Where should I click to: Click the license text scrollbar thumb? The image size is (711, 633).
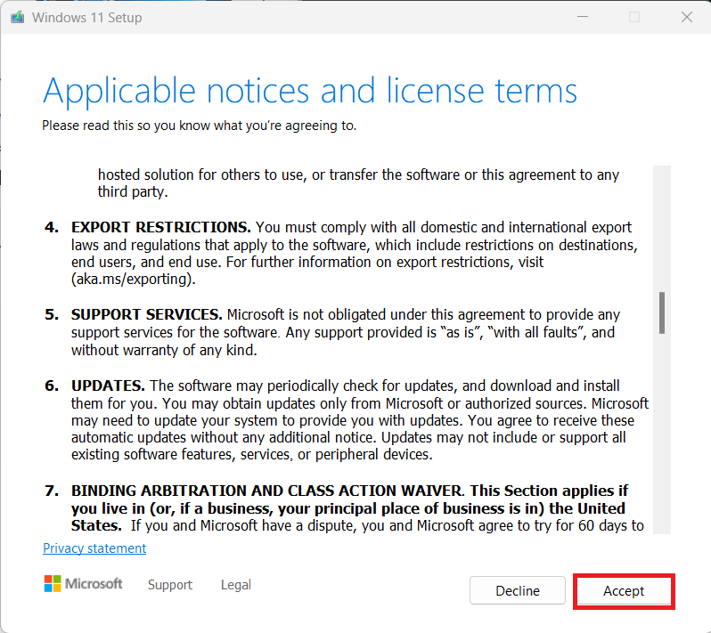click(662, 312)
